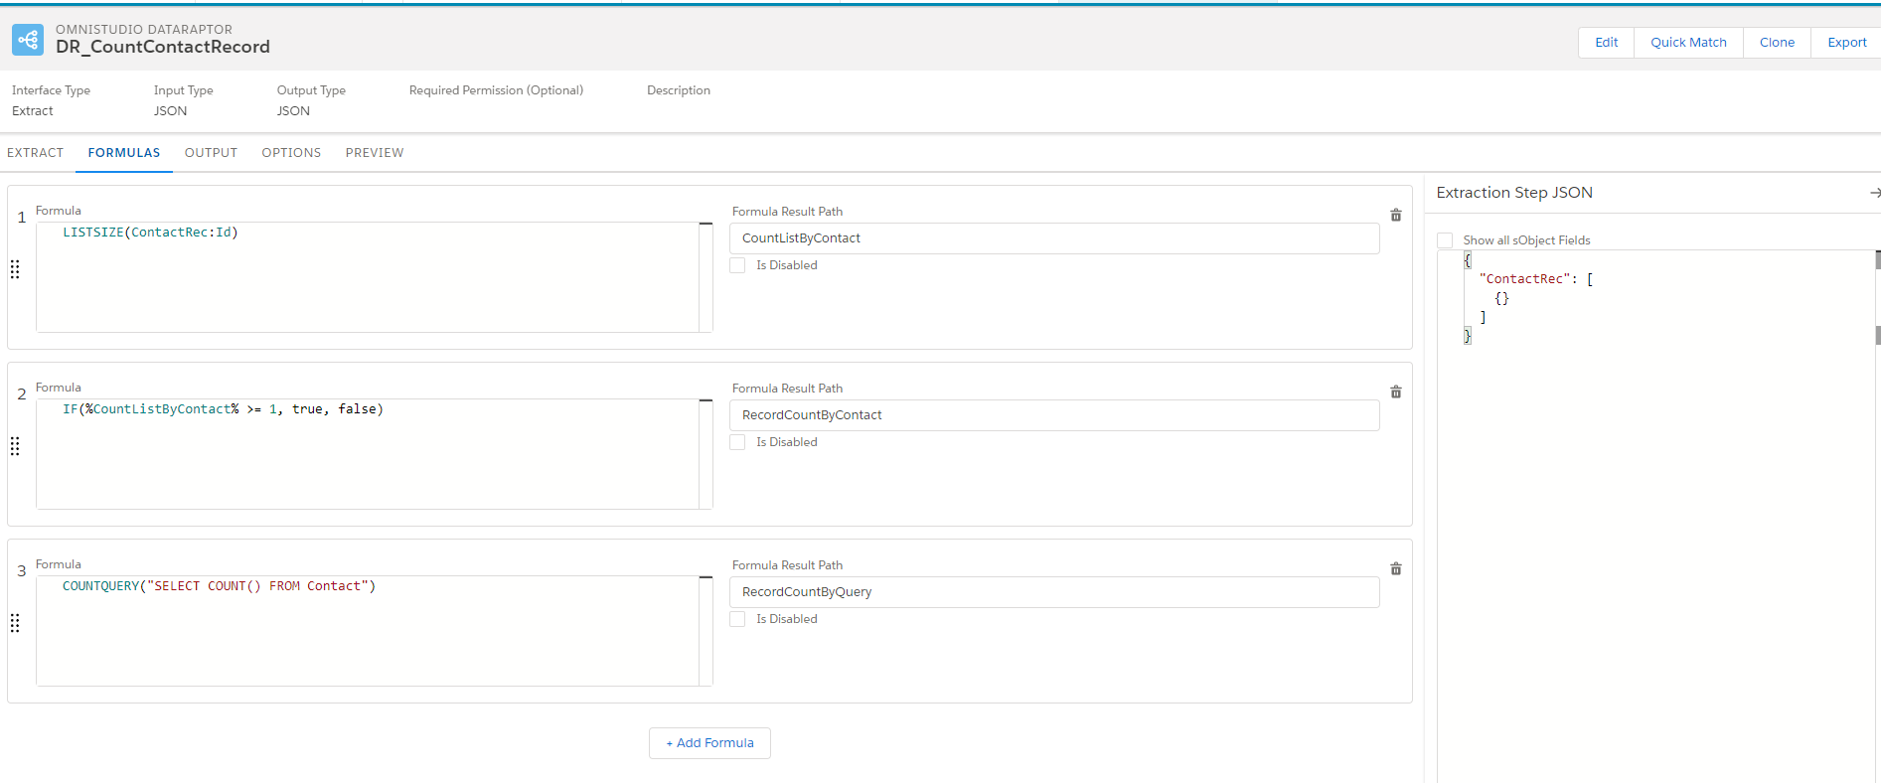Click the LISTSIZE formula editor box
The width and height of the screenshot is (1881, 783).
(x=368, y=277)
